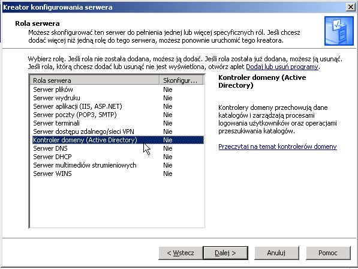Pick the Serwer terminali role

(x=117, y=123)
